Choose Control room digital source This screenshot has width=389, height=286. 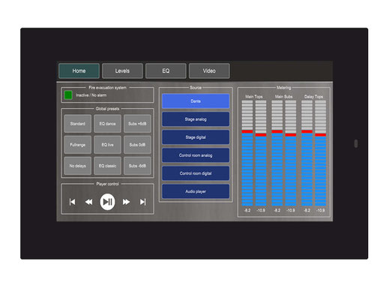[196, 173]
